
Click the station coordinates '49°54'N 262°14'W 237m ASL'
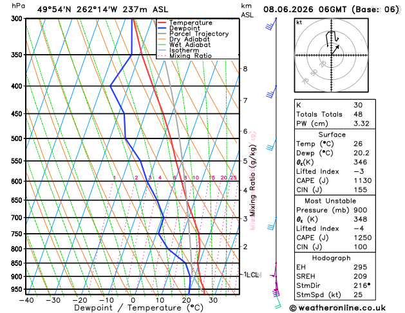[x=102, y=10]
